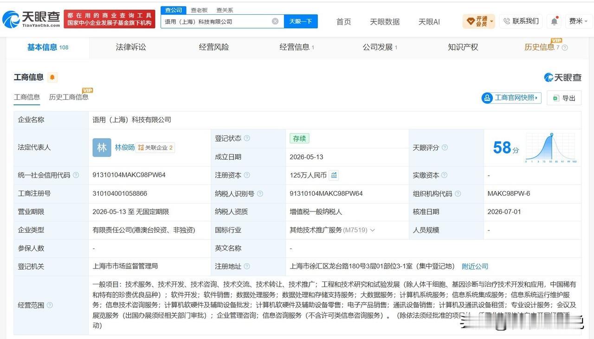594x339 pixels.
Task: Open the 开通会员 membership dropdown
Action: [x=479, y=21]
